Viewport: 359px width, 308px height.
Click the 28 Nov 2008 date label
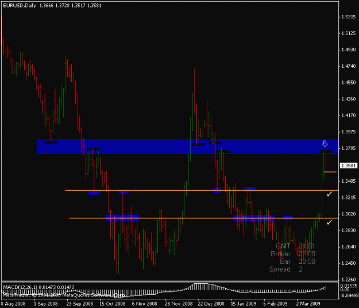click(179, 303)
